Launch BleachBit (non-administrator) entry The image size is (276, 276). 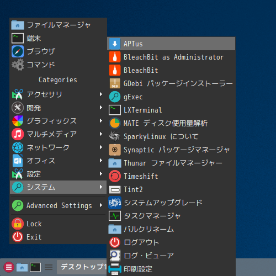[x=171, y=70]
